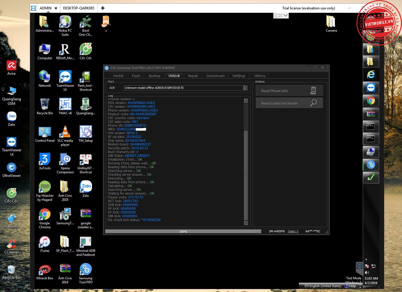Go to the Repair tab
Viewport: 402px width, 292px height.
193,76
